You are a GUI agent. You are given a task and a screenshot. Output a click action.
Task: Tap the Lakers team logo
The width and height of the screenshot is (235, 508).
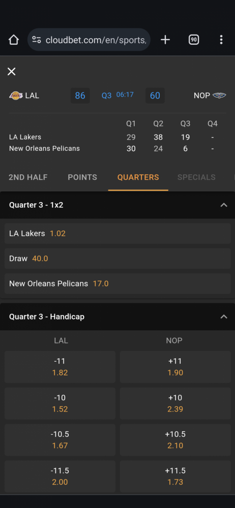coord(16,96)
